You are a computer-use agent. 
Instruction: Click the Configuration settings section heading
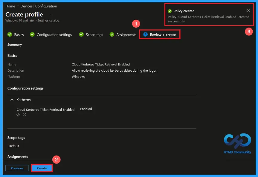click(25, 88)
